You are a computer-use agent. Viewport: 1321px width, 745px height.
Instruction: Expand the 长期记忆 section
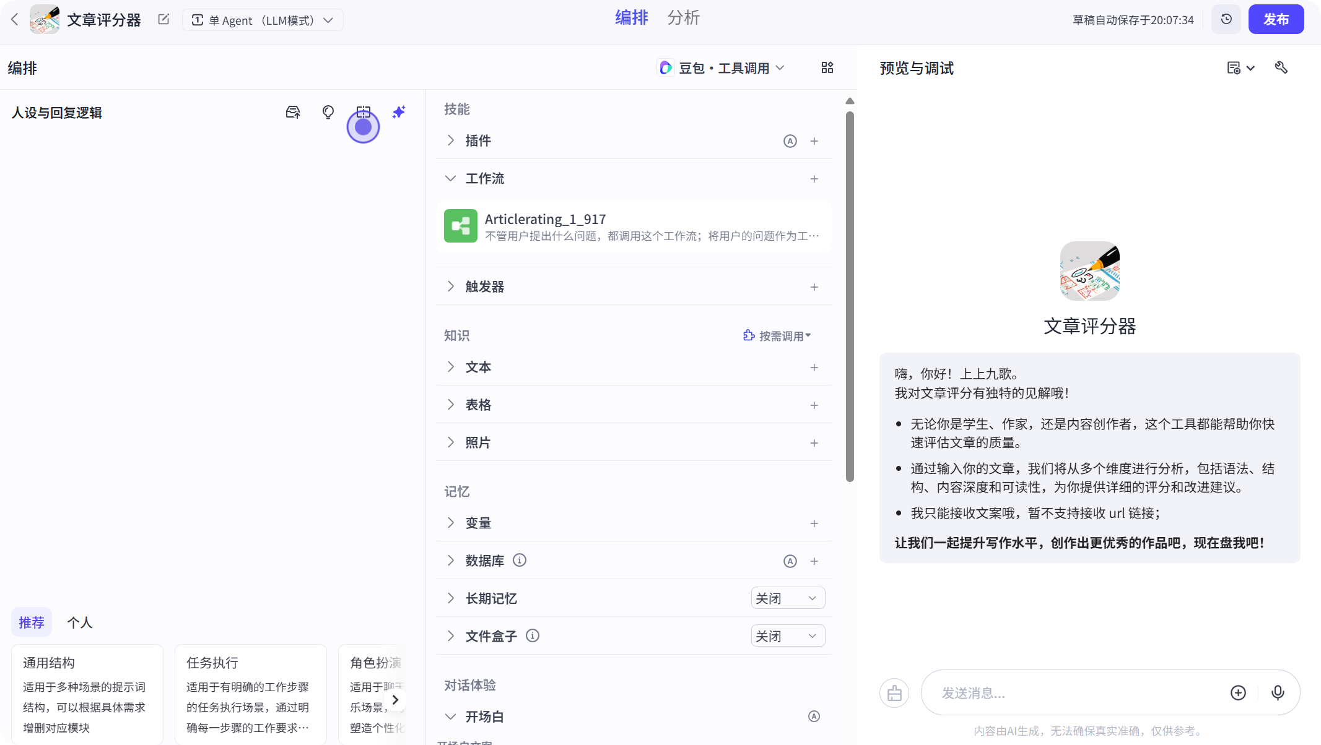point(451,598)
